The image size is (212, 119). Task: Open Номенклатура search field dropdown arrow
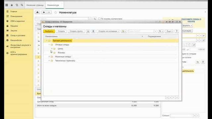pyautogui.click(x=90, y=19)
